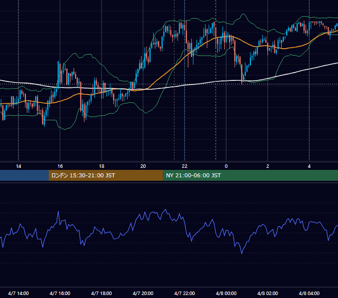
Task: Click the 16 hour label on price chart axis
Action: click(x=60, y=166)
